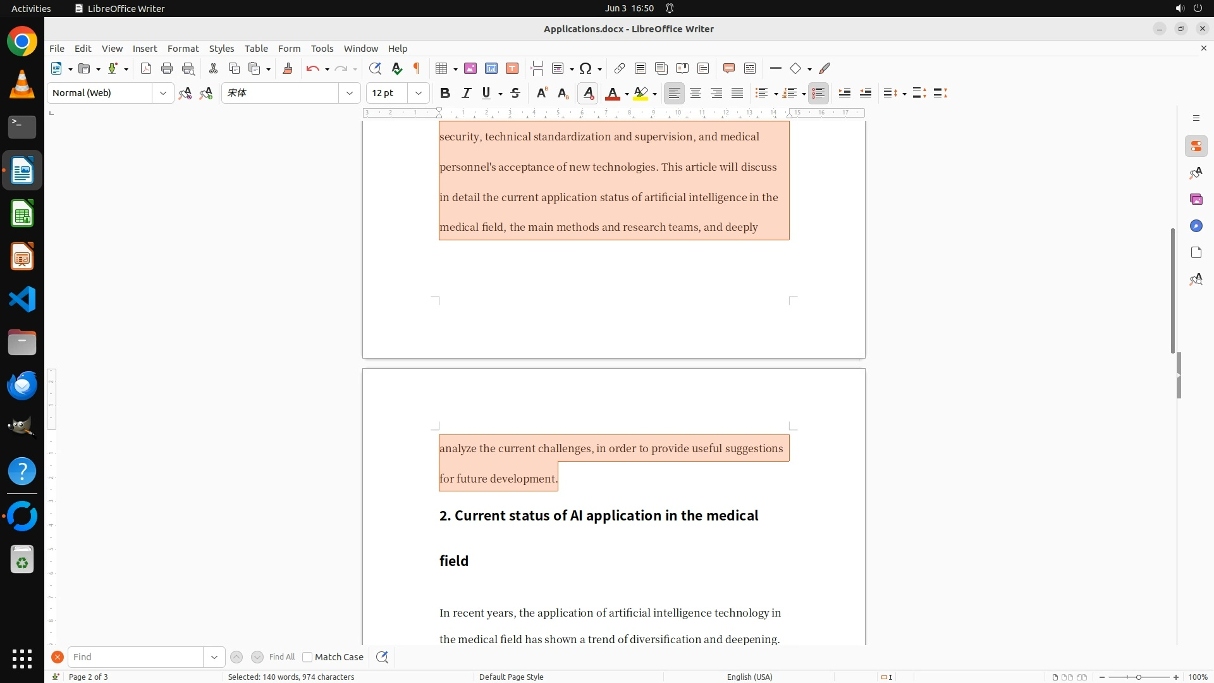Viewport: 1214px width, 683px height.
Task: Click the Default Page Style status label
Action: 511,677
